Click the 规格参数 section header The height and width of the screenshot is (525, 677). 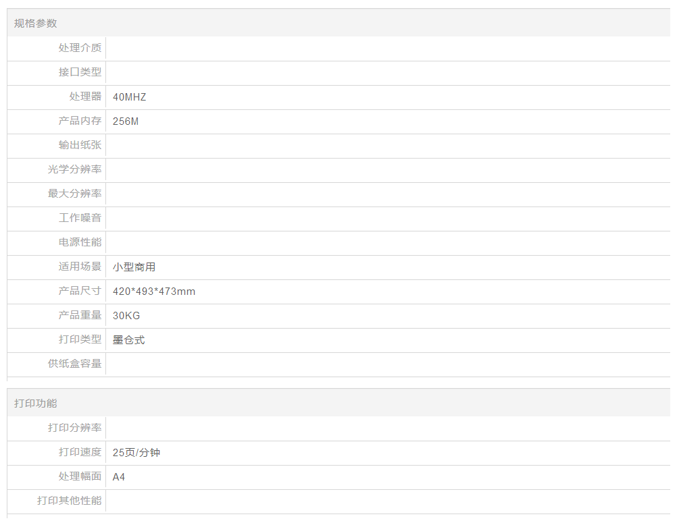(x=36, y=24)
